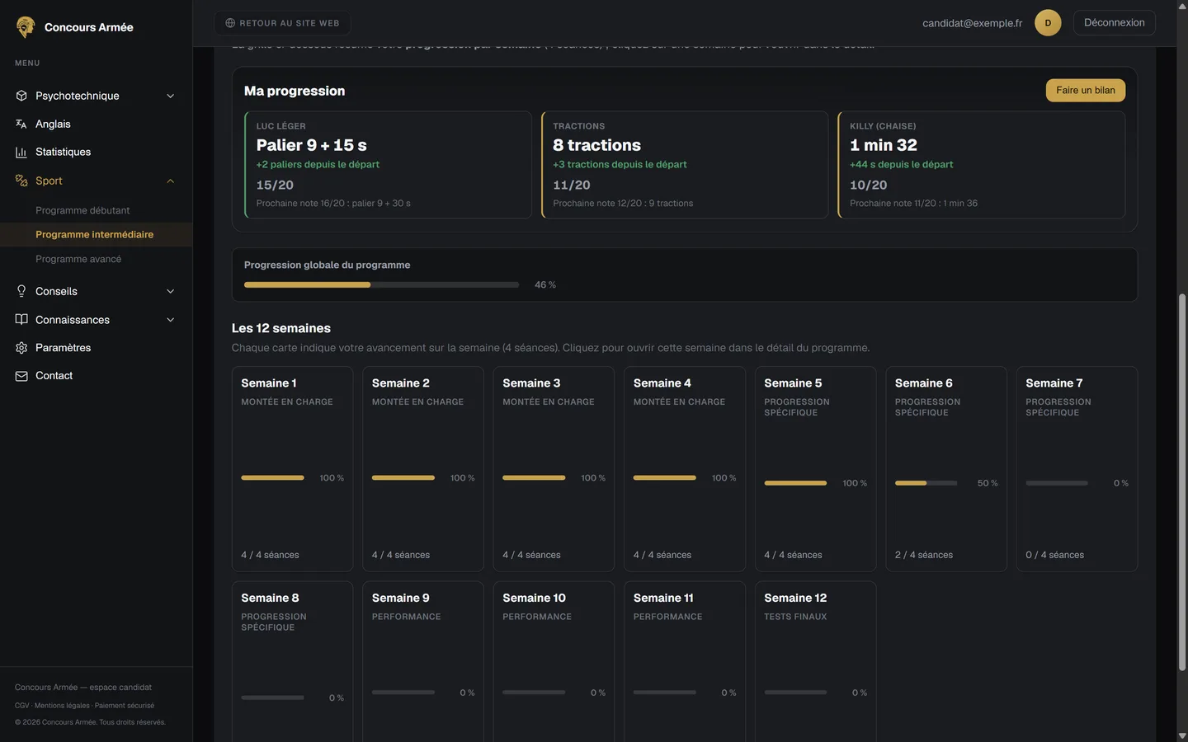This screenshot has height=742, width=1188.
Task: Expand the Conseils section chevron
Action: click(171, 291)
